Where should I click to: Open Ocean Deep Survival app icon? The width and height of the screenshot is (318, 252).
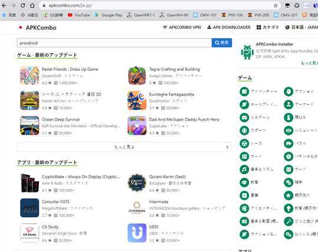pos(29,126)
